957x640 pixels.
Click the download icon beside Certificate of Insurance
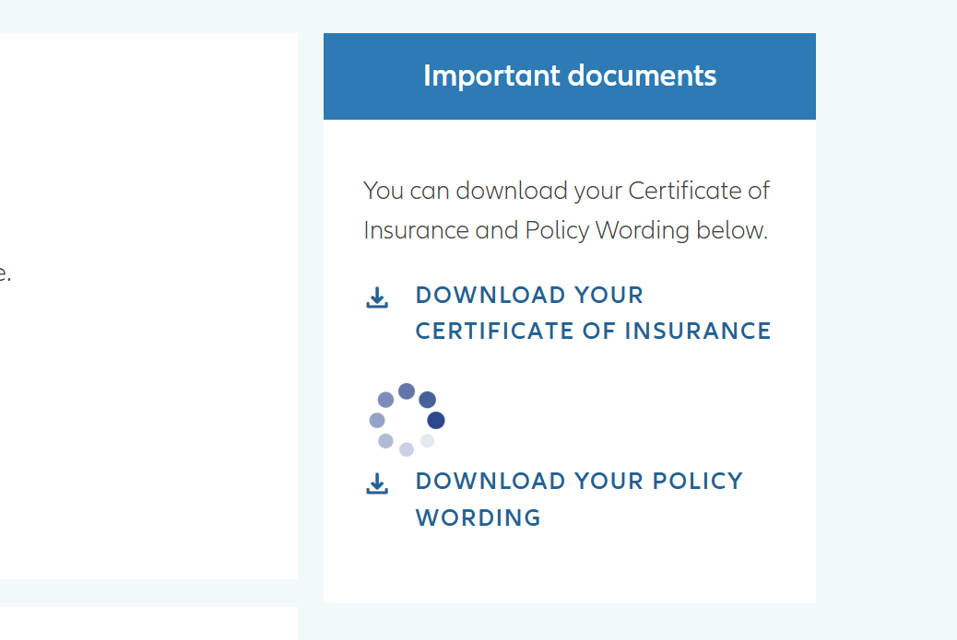tap(377, 297)
